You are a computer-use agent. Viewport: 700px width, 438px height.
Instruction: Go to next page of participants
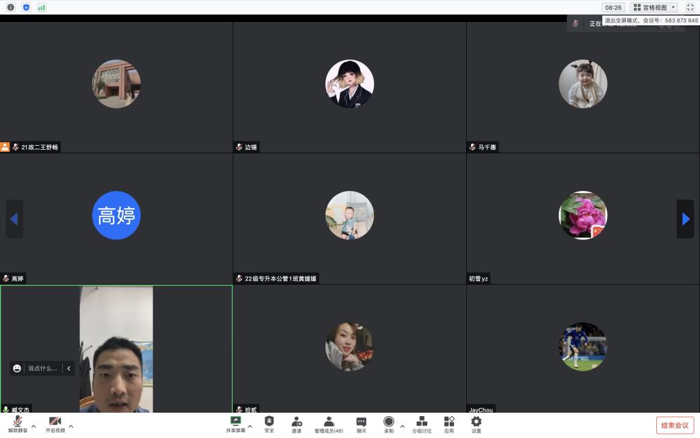tap(686, 219)
